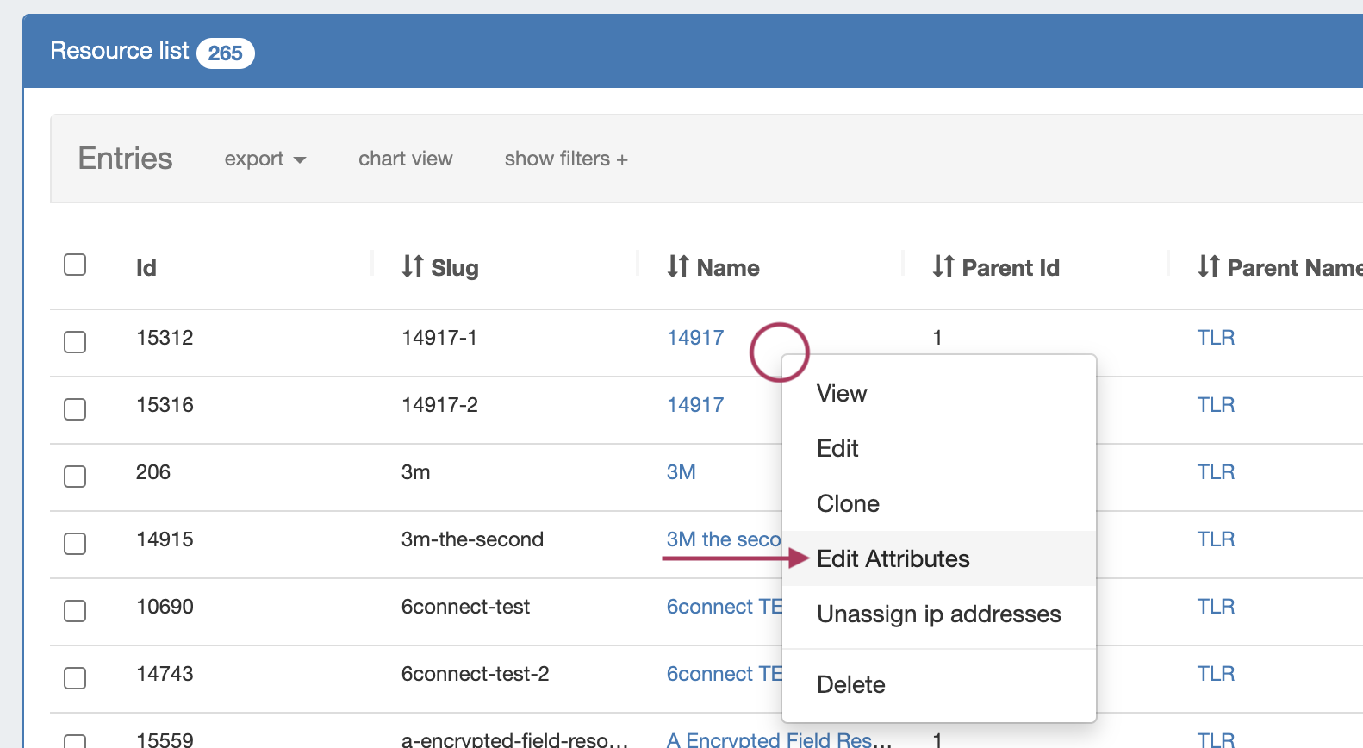Open the 3M resource link

pos(681,472)
